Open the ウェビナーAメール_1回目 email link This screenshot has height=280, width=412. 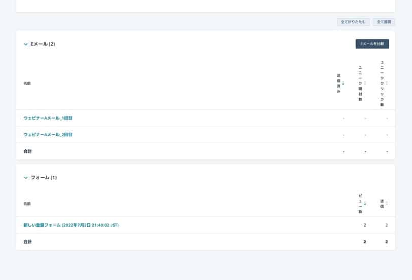48,118
